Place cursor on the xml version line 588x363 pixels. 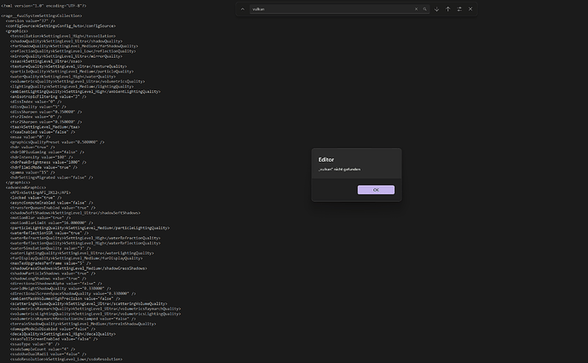tap(43, 5)
